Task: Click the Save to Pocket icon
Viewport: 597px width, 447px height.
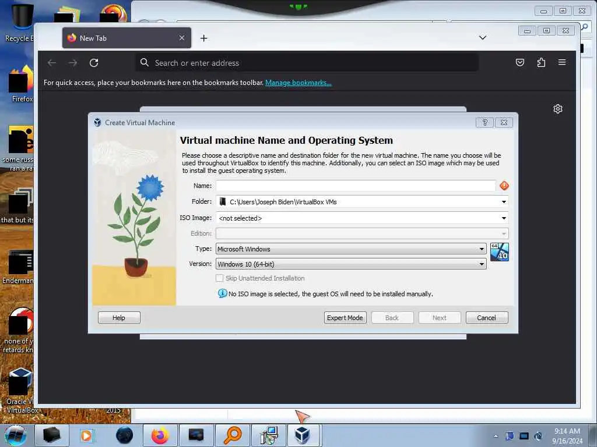Action: coord(519,62)
